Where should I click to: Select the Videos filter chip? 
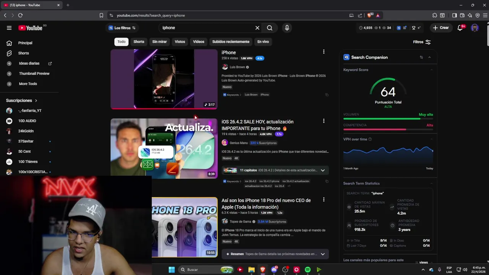[199, 42]
